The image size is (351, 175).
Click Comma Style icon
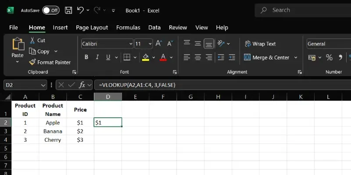(x=340, y=58)
